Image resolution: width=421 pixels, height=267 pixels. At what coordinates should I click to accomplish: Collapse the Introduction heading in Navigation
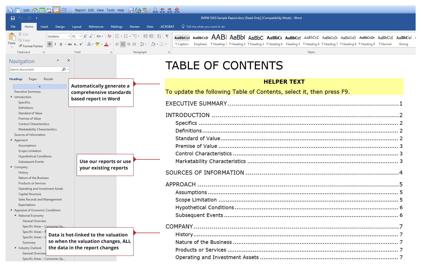tap(11, 97)
